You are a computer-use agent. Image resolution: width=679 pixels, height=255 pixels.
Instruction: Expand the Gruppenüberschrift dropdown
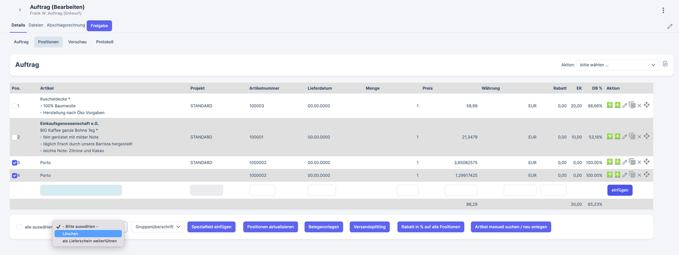(158, 227)
